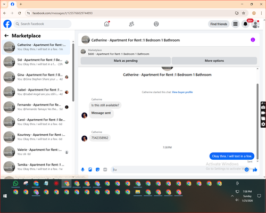Open Chrome profile avatar
The image size is (266, 213).
click(x=254, y=13)
